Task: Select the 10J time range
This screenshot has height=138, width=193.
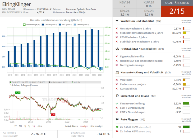Action: coord(34,126)
